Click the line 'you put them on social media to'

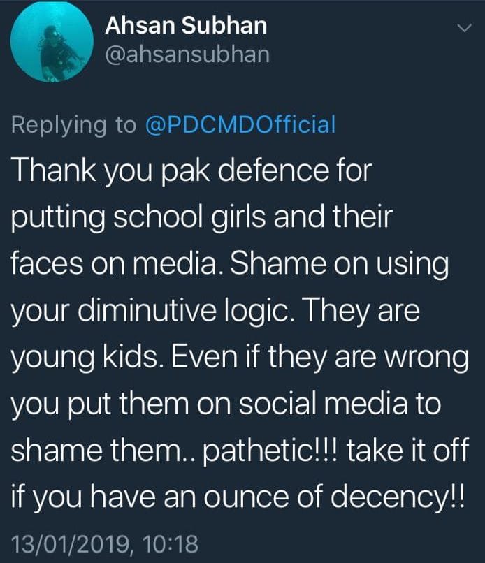[226, 404]
